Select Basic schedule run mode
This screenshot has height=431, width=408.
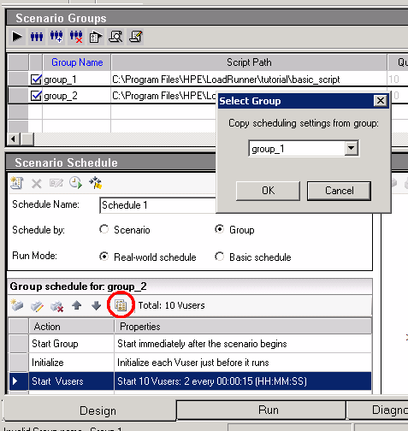point(219,257)
